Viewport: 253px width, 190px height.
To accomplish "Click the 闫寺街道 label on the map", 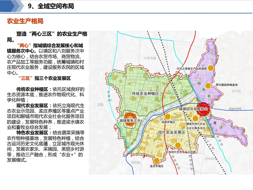I will 211,159.
